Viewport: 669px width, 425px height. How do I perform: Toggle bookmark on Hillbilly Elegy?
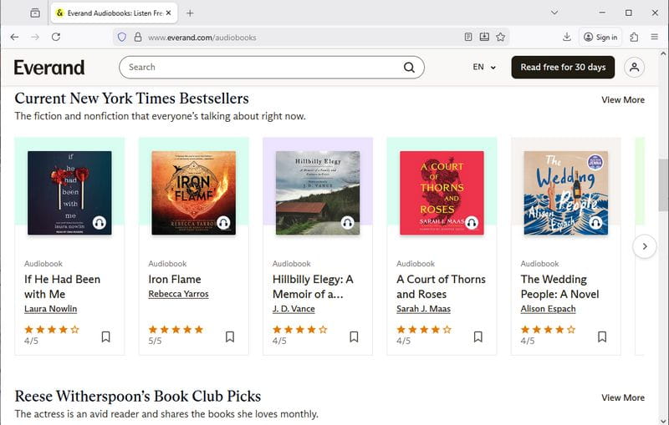(x=354, y=336)
